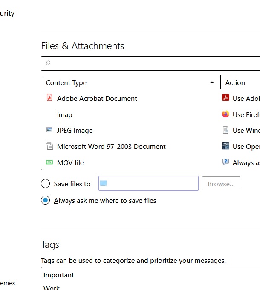This screenshot has height=290, width=260.
Task: Select the Important tag in the list
Action: [x=59, y=275]
